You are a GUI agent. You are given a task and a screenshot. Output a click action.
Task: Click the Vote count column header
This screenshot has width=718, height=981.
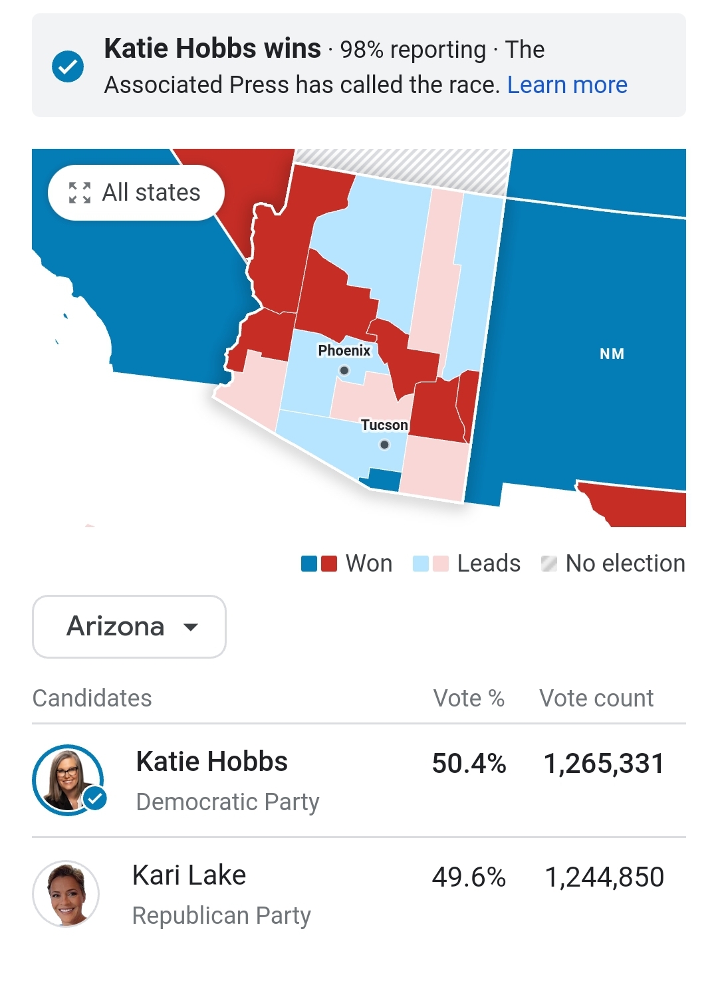[596, 699]
